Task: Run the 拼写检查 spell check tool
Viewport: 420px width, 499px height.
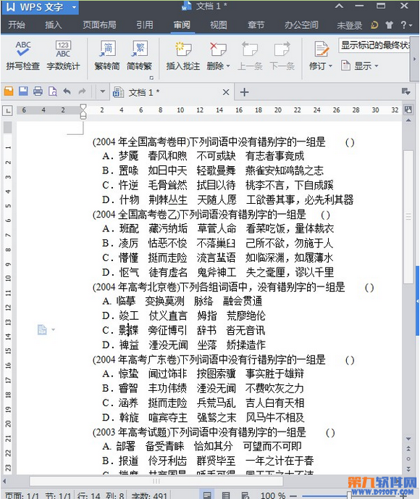Action: [22, 55]
